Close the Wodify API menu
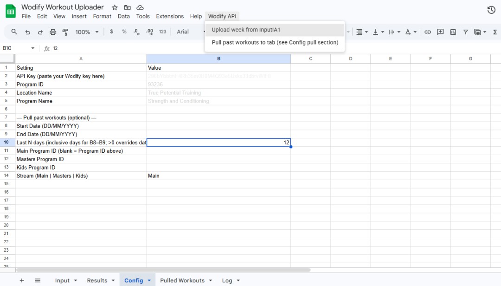Screen dimensions: 501x286 [222, 16]
